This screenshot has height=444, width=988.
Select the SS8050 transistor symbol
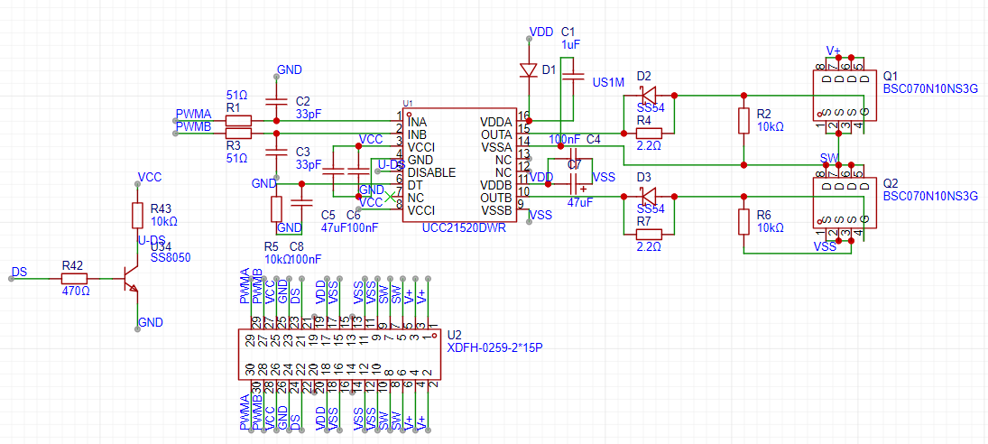tap(131, 278)
